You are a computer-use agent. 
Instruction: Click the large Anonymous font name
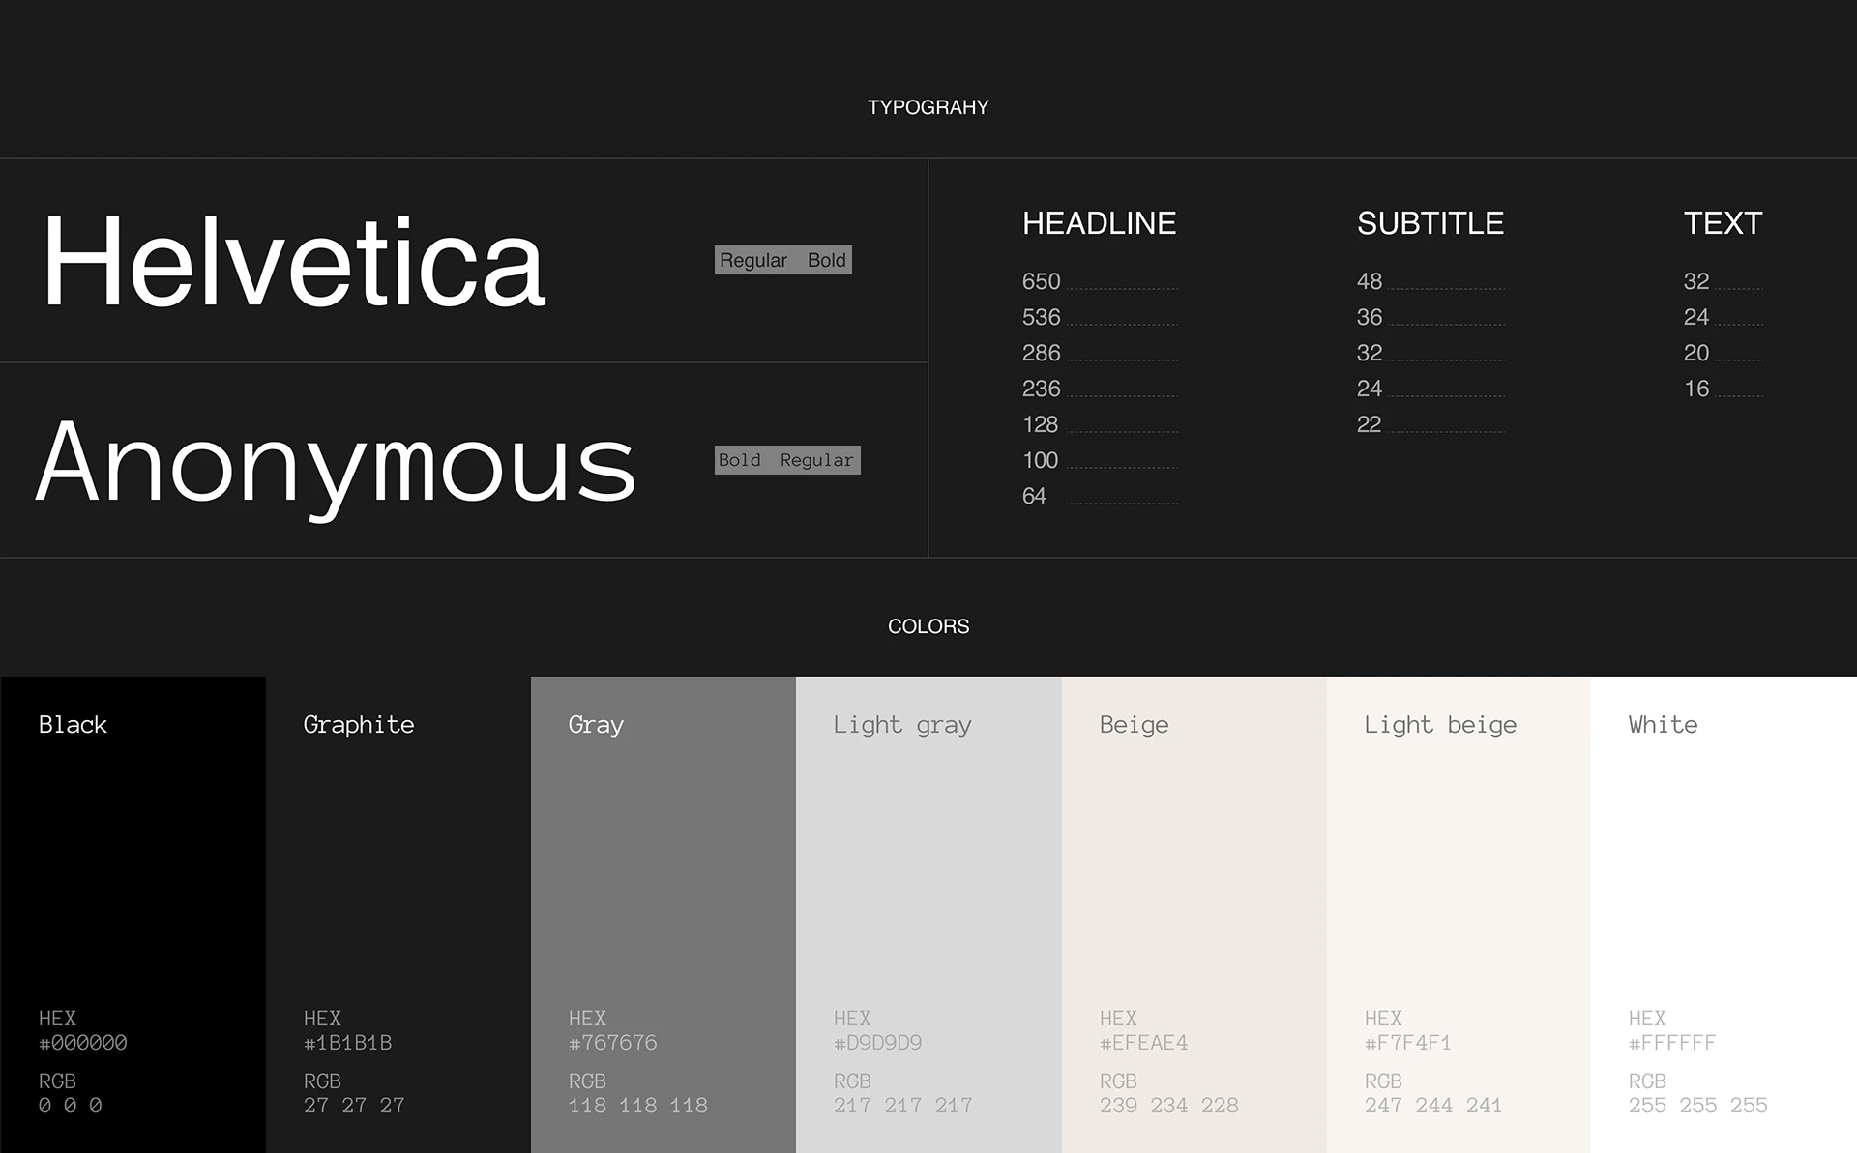coord(336,464)
